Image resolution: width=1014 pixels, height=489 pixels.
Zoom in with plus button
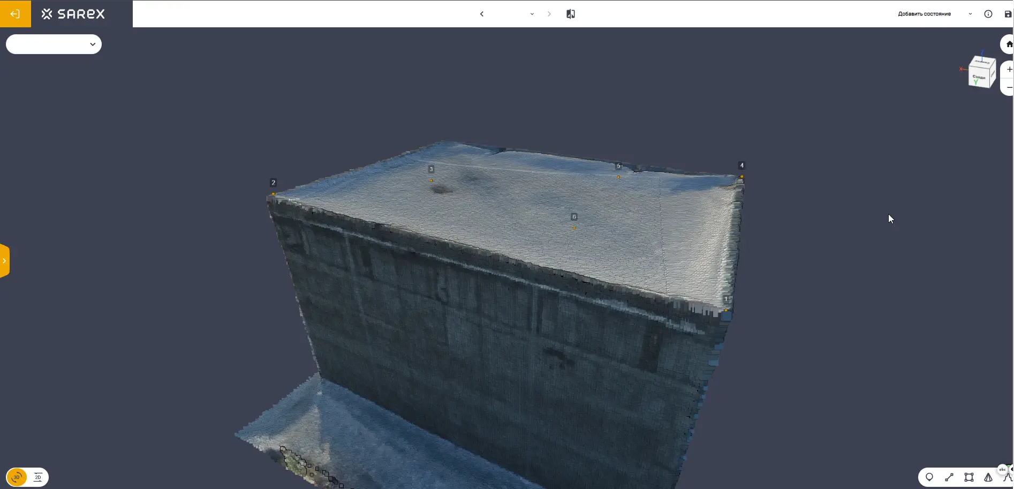click(1009, 70)
